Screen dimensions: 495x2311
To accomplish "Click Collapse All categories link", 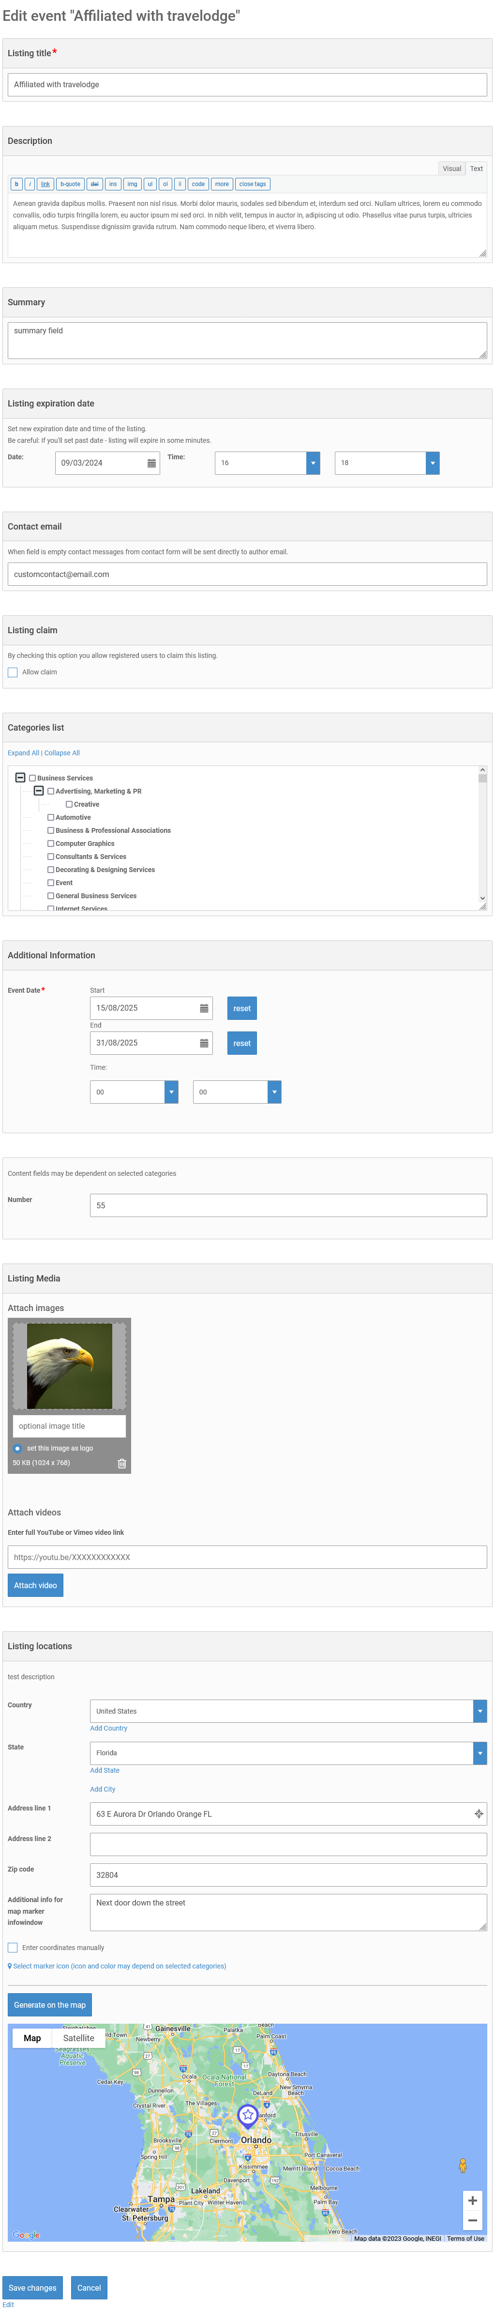I will [62, 753].
